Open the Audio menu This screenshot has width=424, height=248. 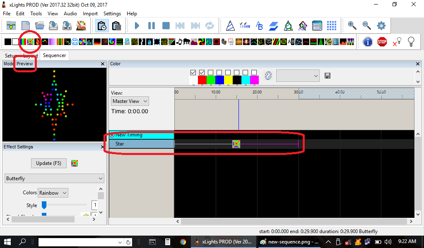tap(70, 14)
